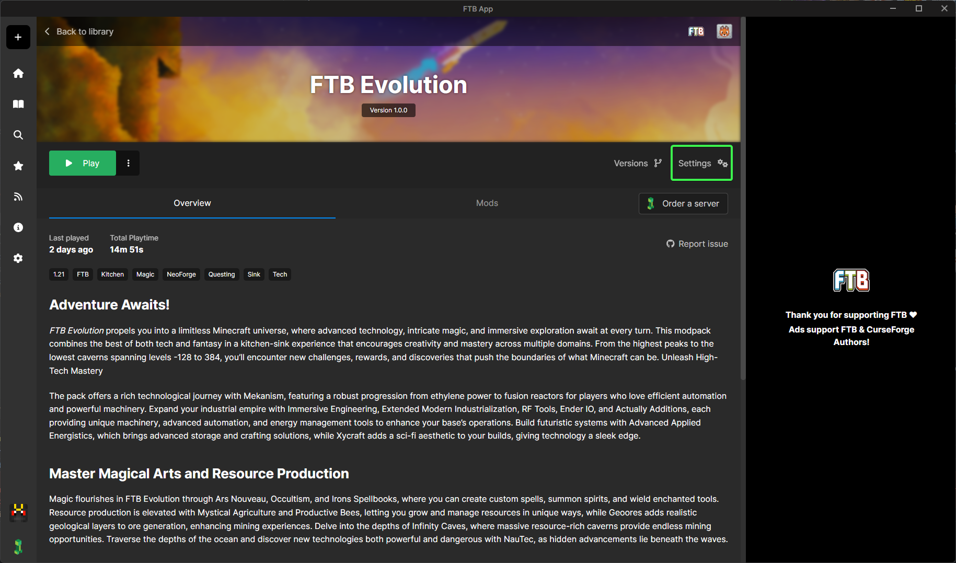Click the Sink tag
Viewport: 956px width, 563px height.
click(x=254, y=274)
